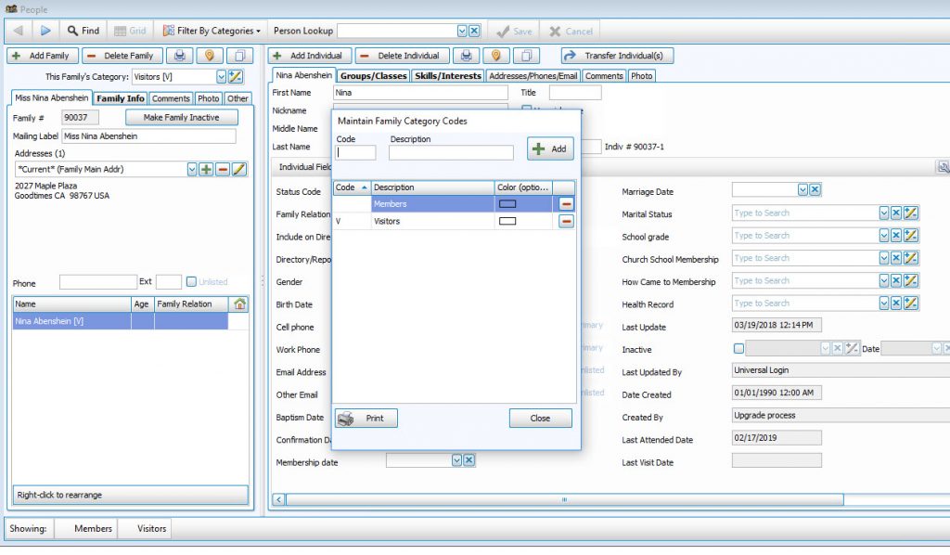Open the Family Category dropdown
Screen dimensions: 950x555
click(x=221, y=77)
